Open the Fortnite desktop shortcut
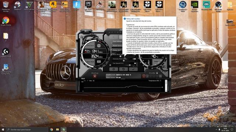The image size is (236, 132). coord(76,6)
